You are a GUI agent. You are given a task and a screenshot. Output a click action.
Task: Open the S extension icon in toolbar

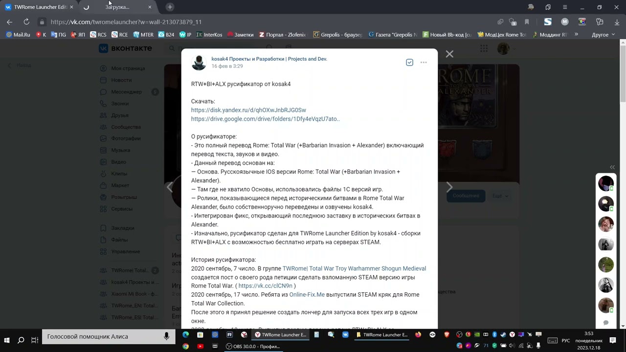coord(548,22)
